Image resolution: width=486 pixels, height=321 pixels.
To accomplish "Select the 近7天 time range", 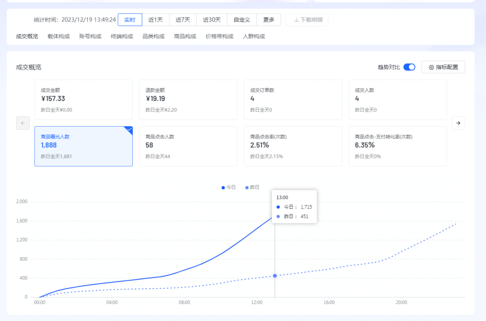I will tap(183, 20).
